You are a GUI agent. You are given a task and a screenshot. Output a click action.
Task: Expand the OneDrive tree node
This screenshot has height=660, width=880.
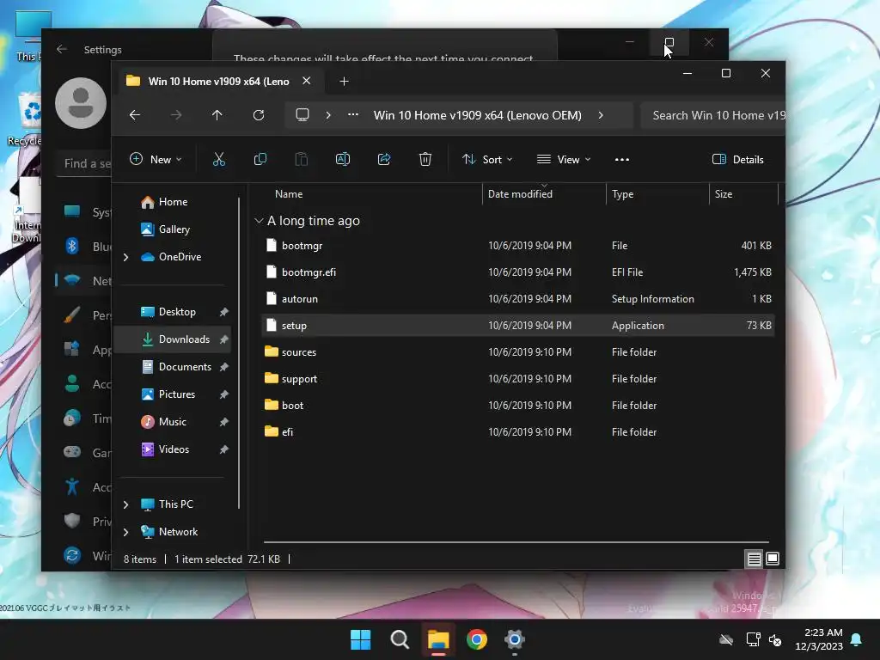point(125,257)
